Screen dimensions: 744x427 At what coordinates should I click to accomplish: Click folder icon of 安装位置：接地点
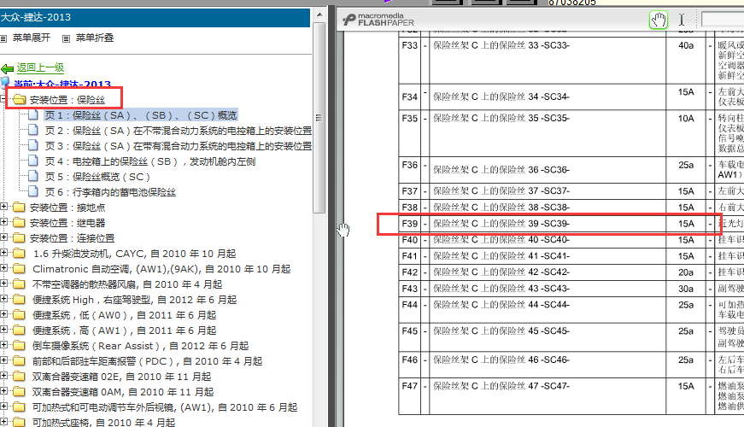pos(19,208)
